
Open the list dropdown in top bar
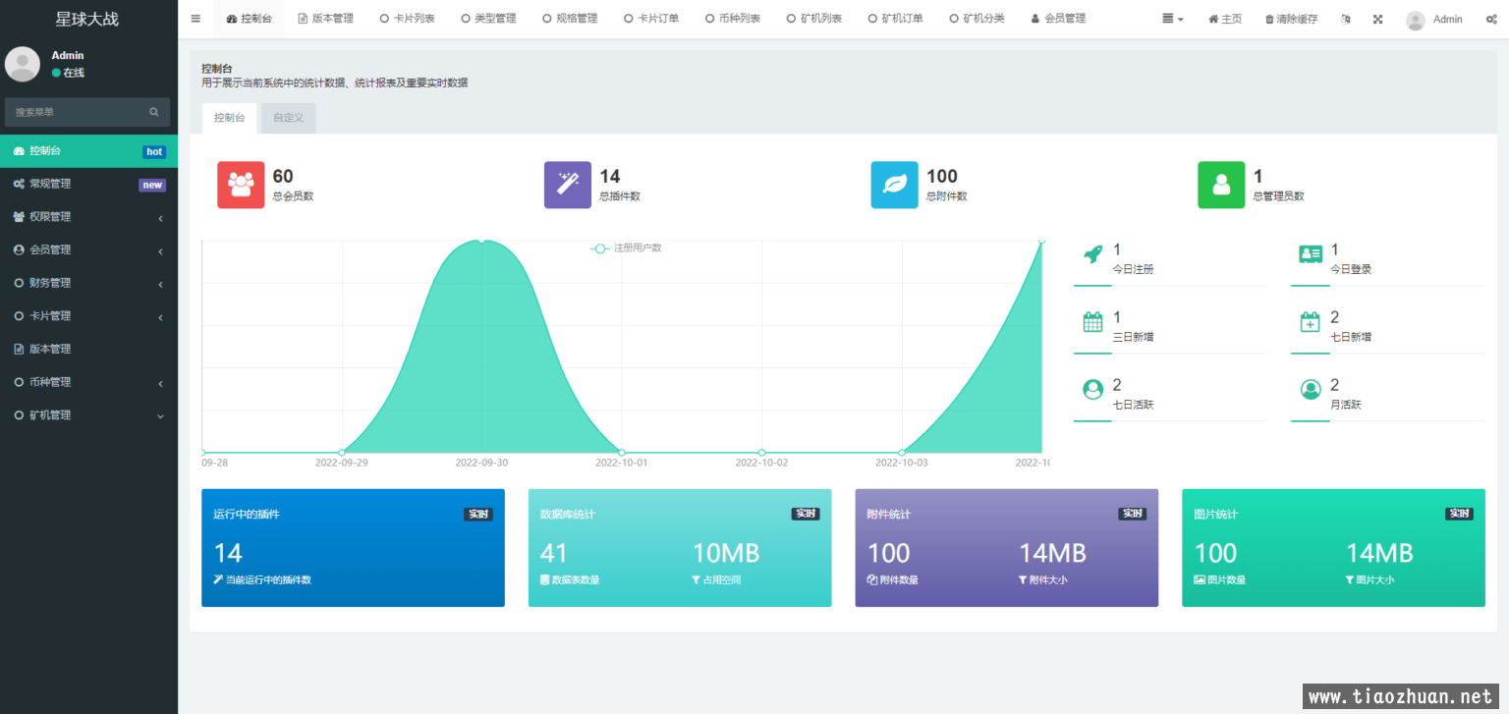1172,19
